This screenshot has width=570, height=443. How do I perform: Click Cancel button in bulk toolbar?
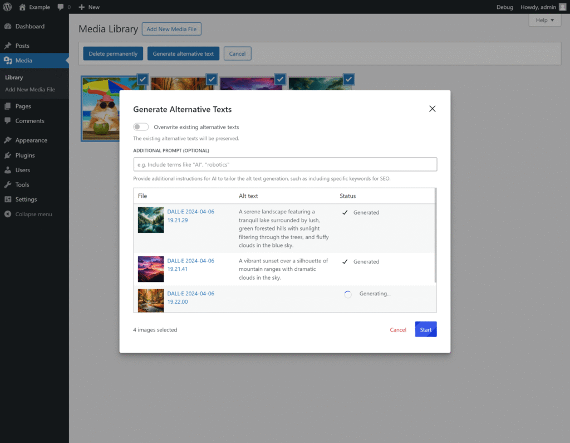[237, 53]
